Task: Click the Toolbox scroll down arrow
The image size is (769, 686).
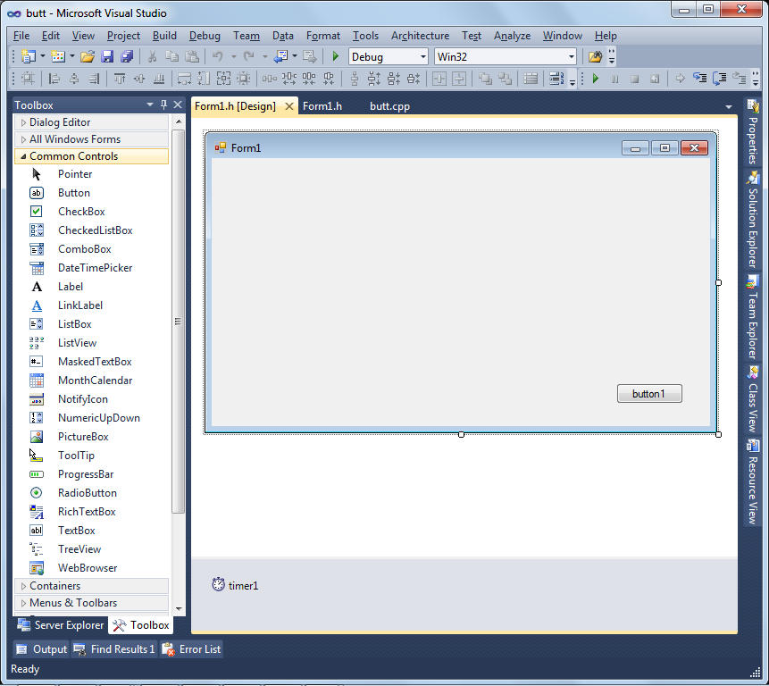Action: tap(179, 608)
